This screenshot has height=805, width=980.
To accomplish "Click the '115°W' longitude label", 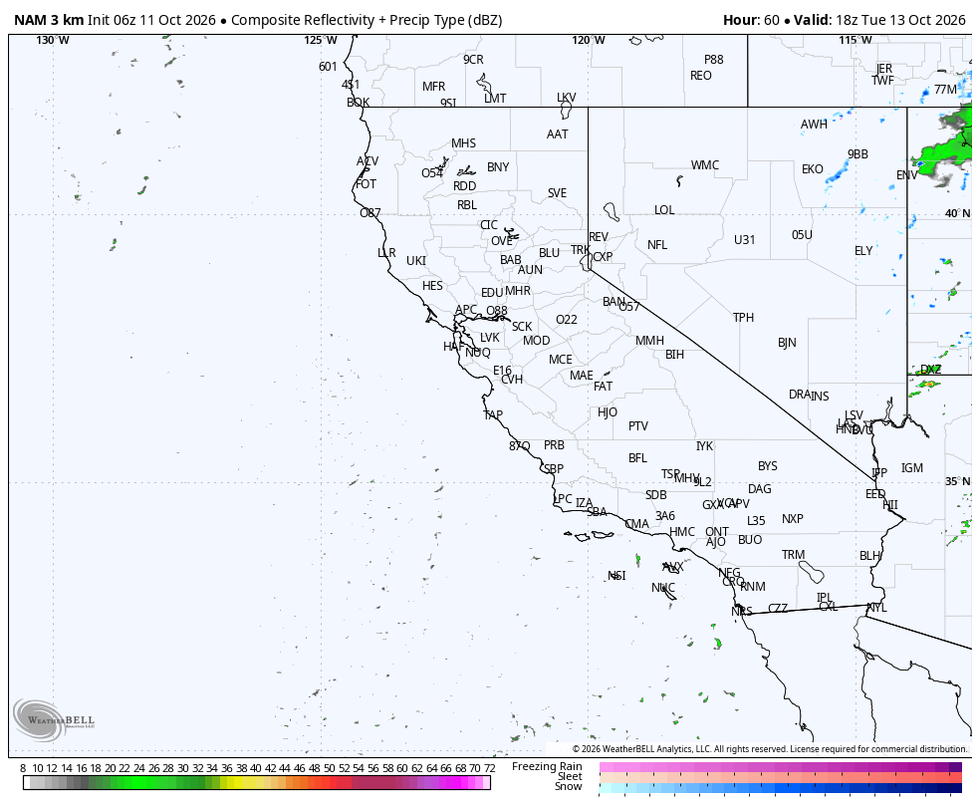I will 856,41.
